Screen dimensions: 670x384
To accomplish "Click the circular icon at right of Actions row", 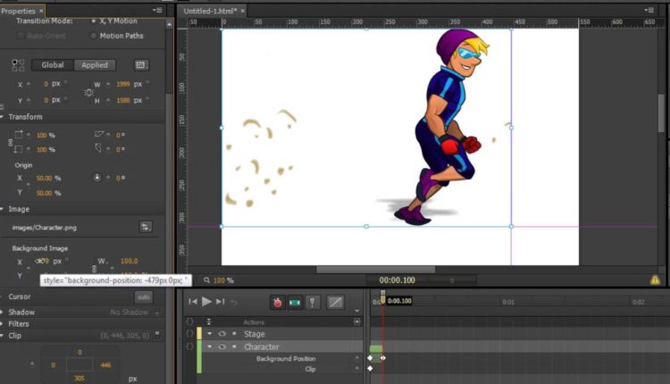I will [356, 321].
